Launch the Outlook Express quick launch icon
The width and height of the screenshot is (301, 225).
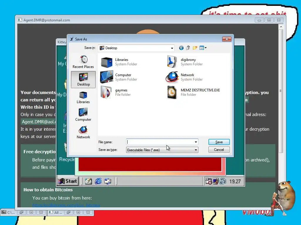tap(108, 181)
